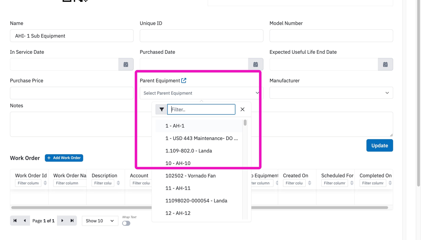Select '1 - USD 443 Maintenance- DO ...' option
Image resolution: width=421 pixels, height=240 pixels.
click(x=199, y=138)
